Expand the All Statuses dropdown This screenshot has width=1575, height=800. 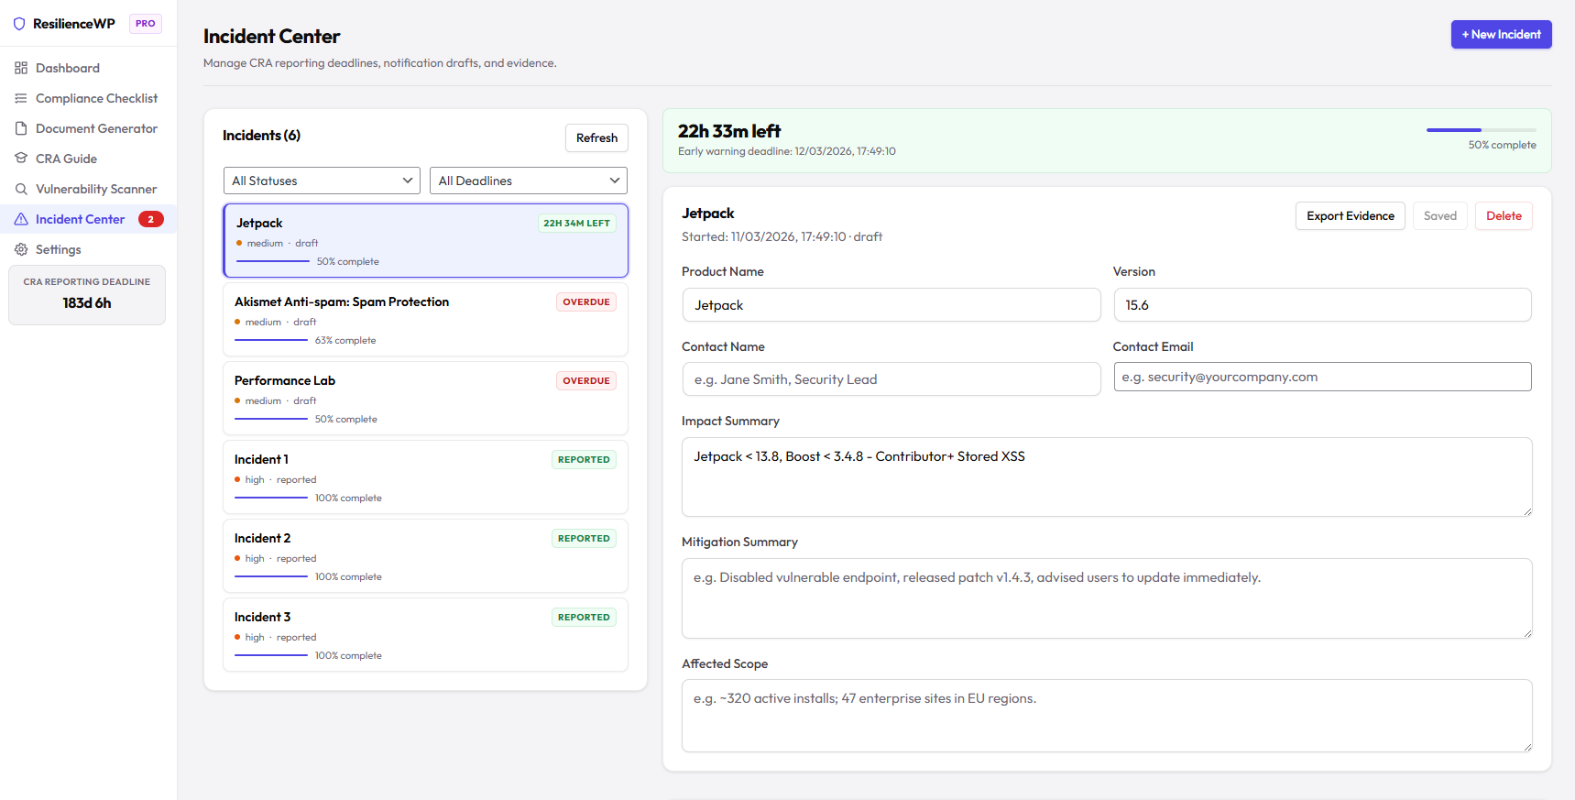[322, 181]
